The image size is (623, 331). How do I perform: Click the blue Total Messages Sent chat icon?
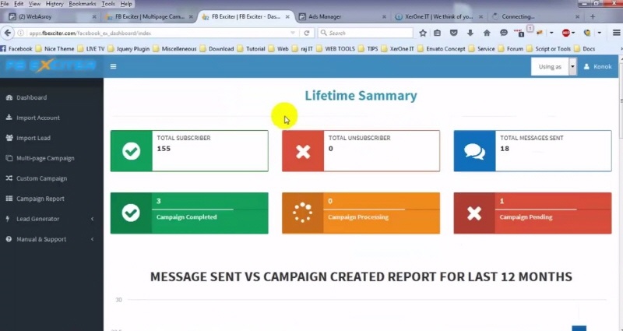(x=474, y=151)
